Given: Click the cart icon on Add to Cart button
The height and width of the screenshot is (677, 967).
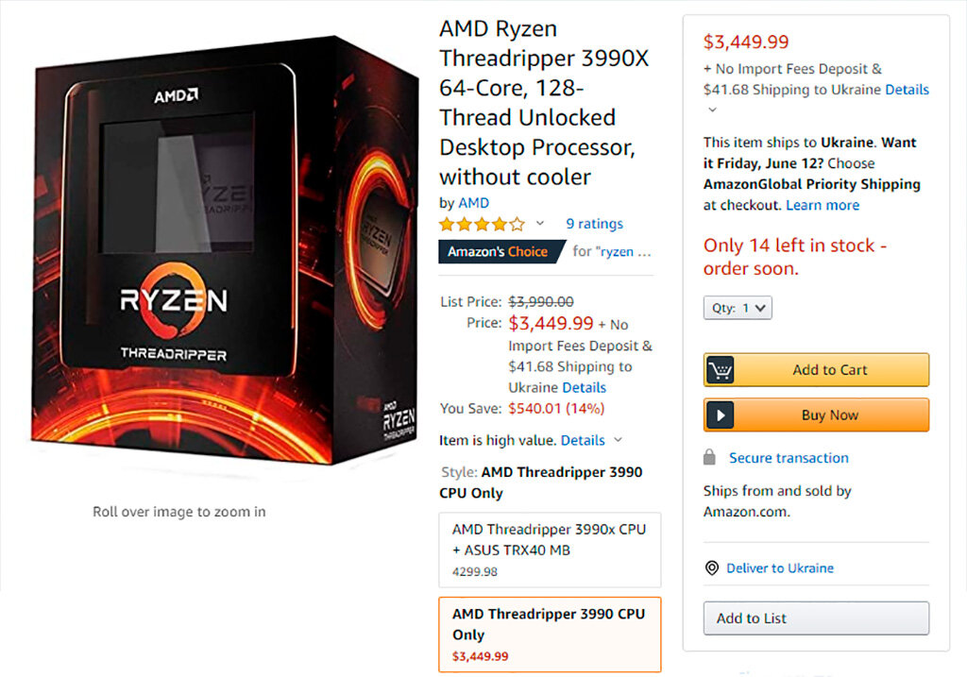Looking at the screenshot, I should [x=721, y=369].
